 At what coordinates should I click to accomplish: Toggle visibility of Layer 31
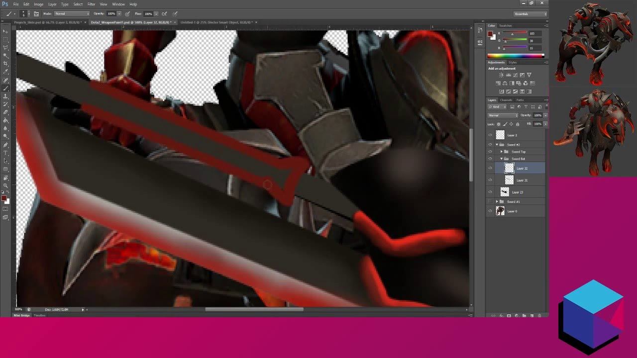coord(490,180)
